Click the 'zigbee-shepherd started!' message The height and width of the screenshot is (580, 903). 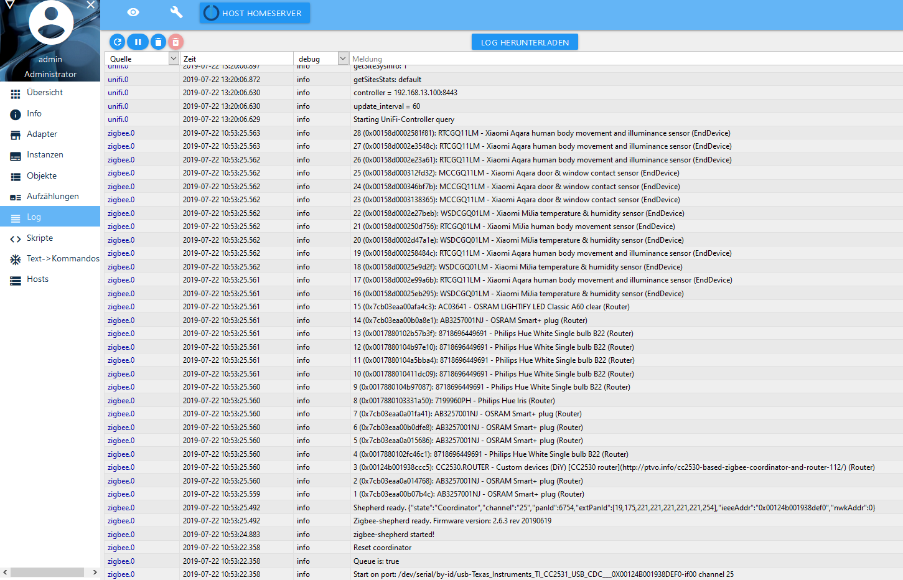click(x=394, y=535)
